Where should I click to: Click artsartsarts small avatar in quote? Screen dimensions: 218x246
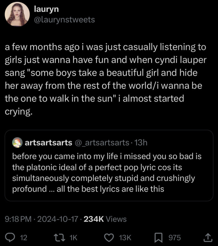[x=17, y=143]
